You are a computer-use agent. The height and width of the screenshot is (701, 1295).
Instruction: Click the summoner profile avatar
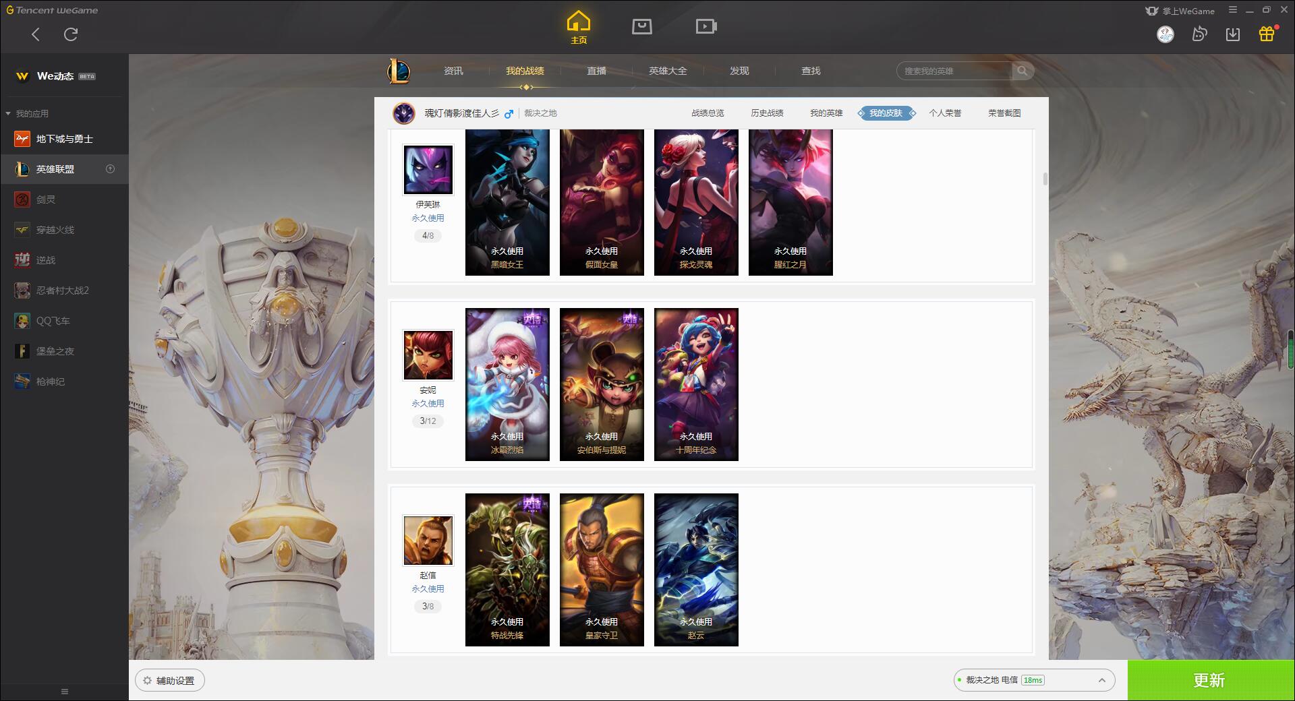(x=404, y=113)
